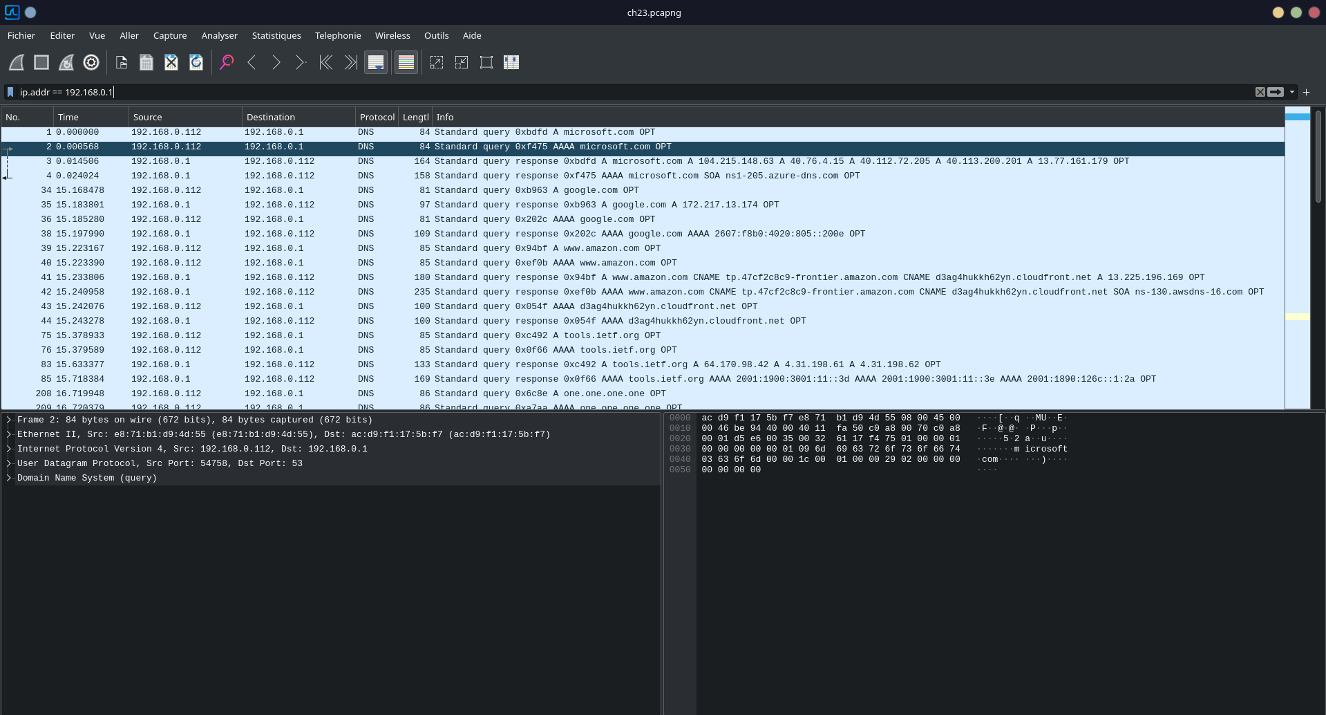
Task: Sort by No. column header
Action: 28,117
